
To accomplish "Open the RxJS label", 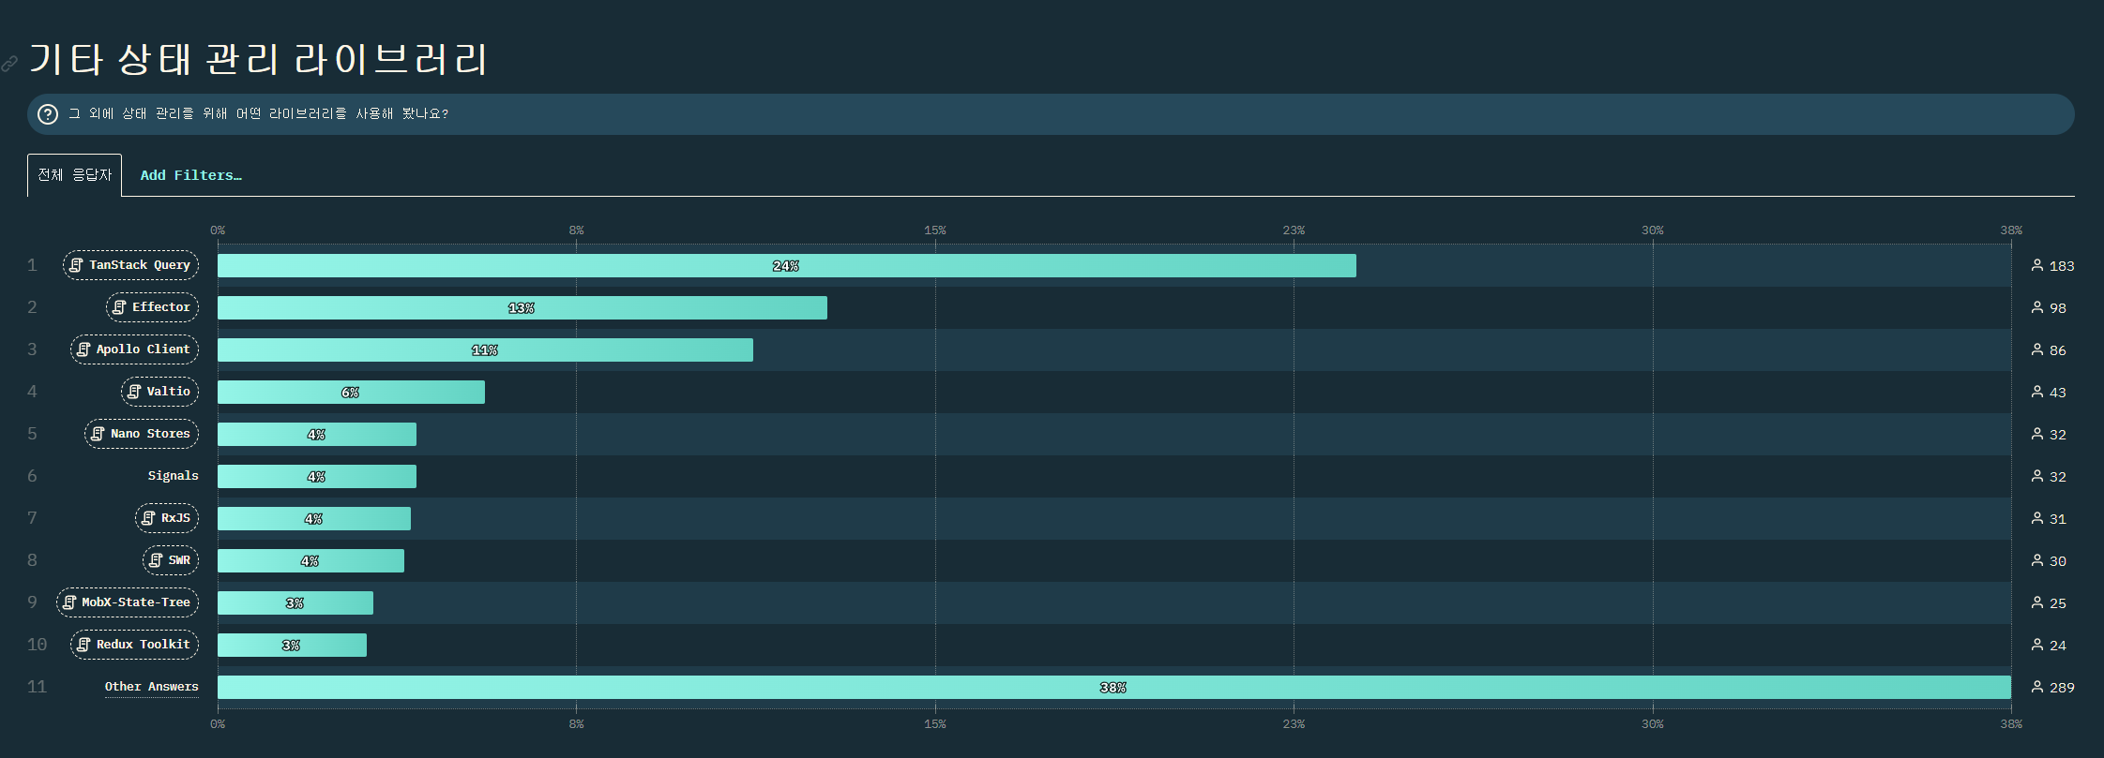I will pos(167,518).
